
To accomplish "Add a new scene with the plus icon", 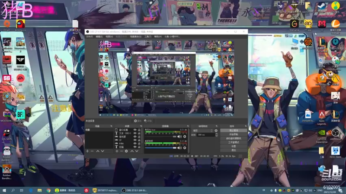I will [x=87, y=151].
